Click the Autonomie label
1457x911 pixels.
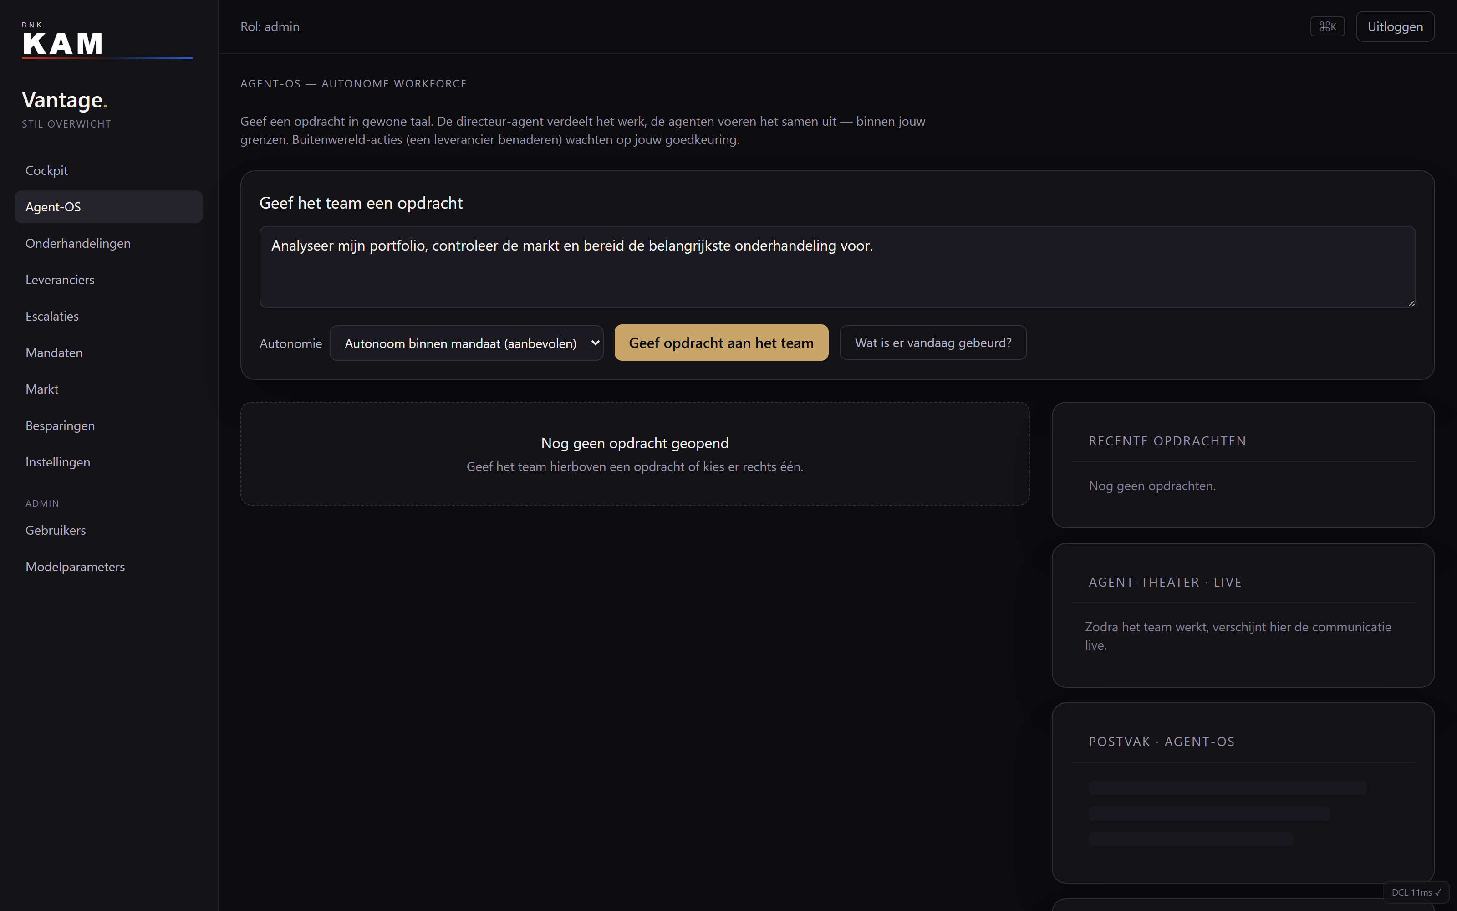point(290,343)
